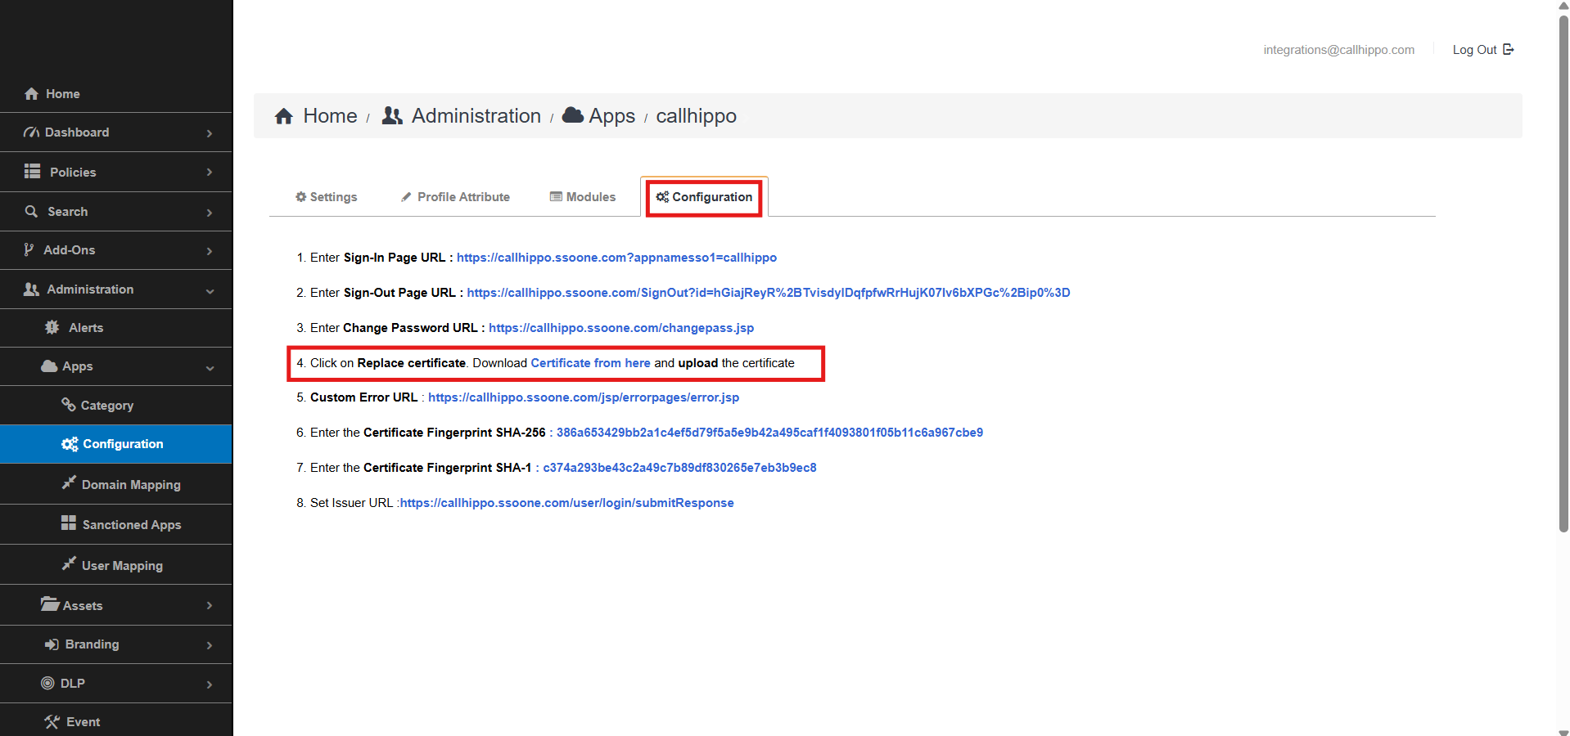Click the User Mapping pin icon

pos(69,564)
